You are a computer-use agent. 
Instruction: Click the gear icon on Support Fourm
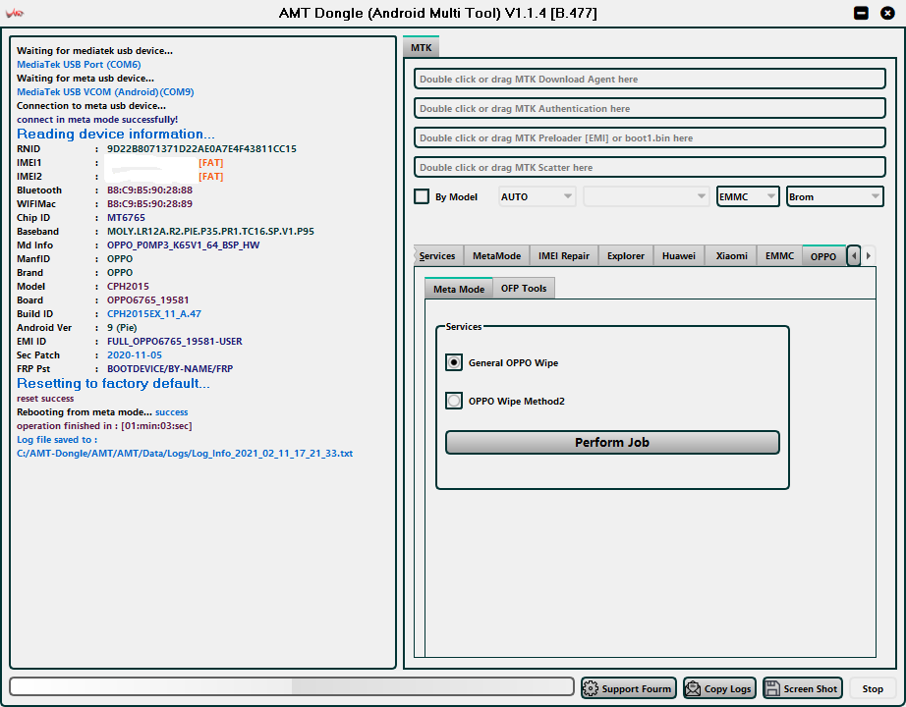[591, 688]
